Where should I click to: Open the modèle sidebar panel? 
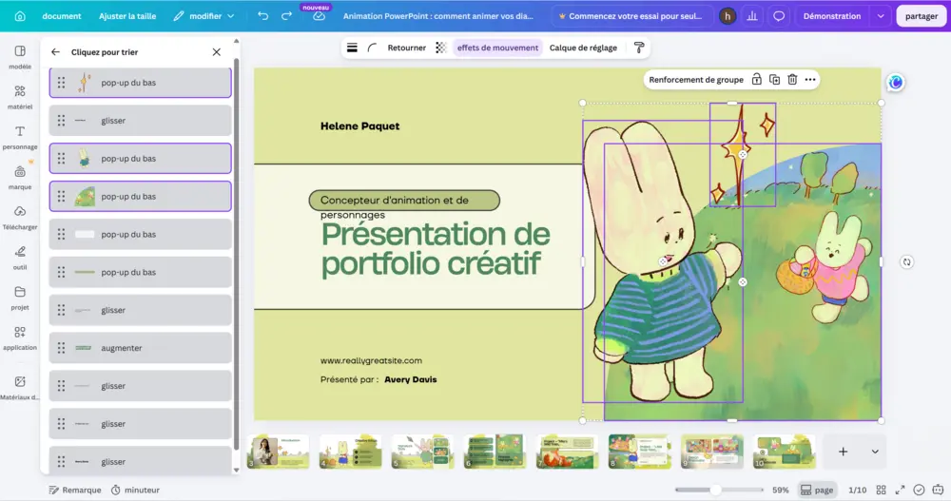(x=20, y=57)
